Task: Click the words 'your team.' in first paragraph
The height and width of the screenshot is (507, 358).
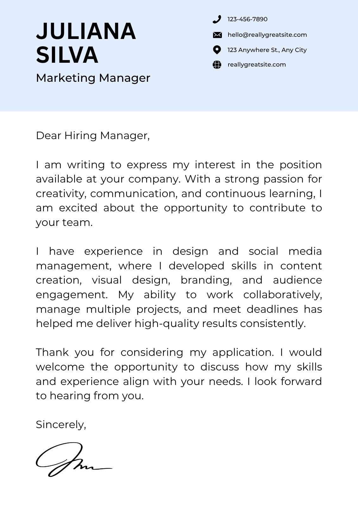Action: coord(64,222)
